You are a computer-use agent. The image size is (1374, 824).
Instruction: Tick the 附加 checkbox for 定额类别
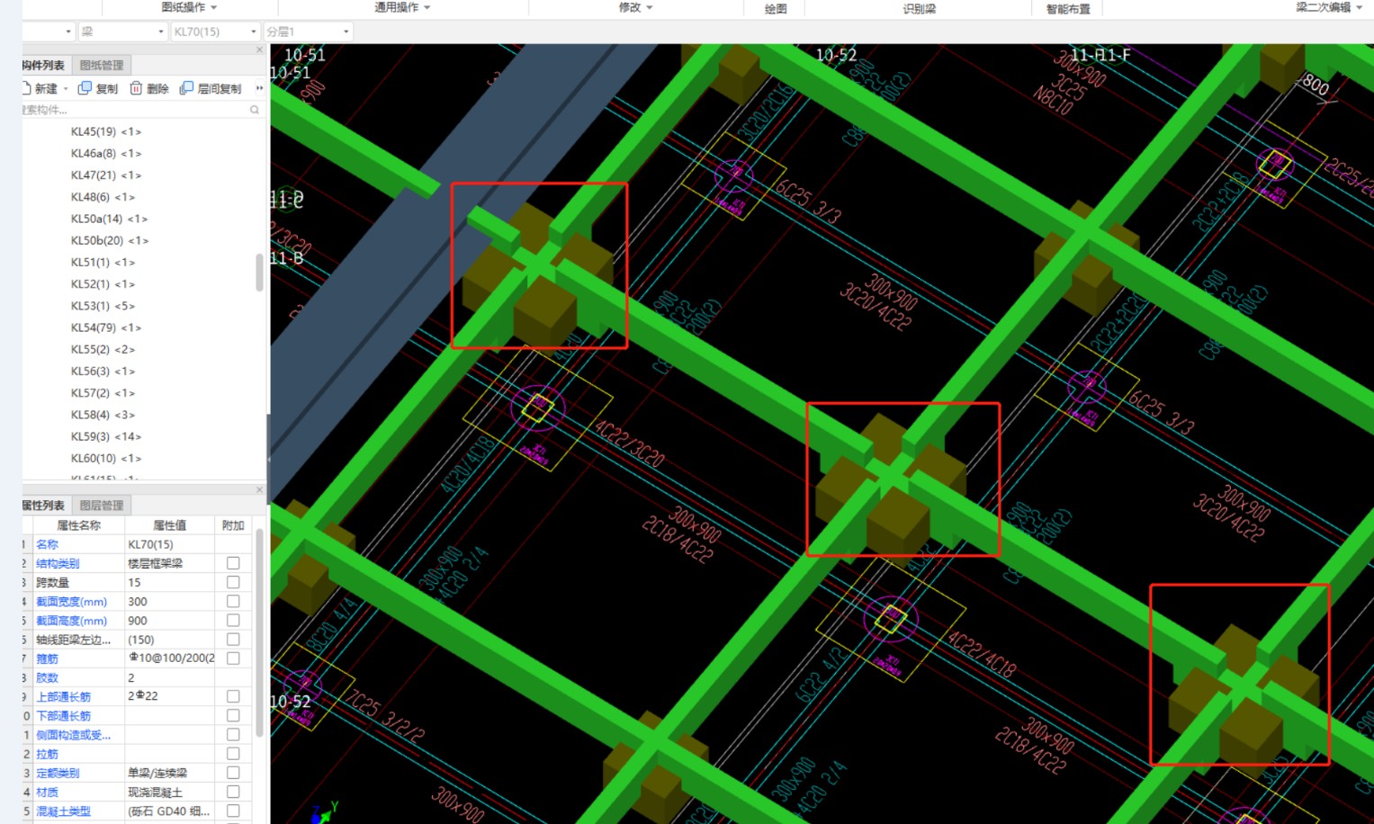point(233,773)
